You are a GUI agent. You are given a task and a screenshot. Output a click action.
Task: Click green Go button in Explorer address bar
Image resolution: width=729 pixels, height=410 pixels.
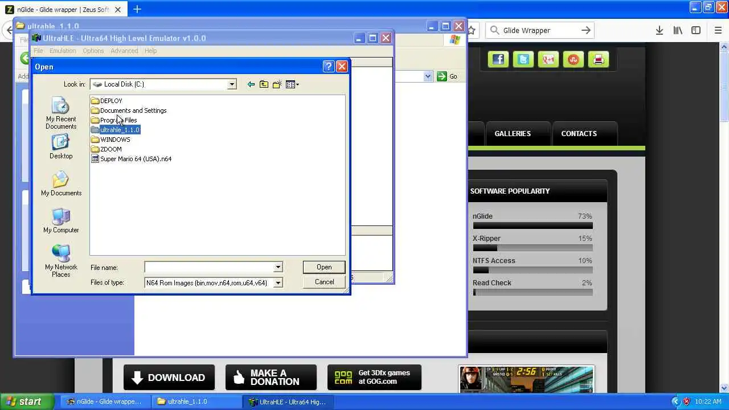(448, 76)
